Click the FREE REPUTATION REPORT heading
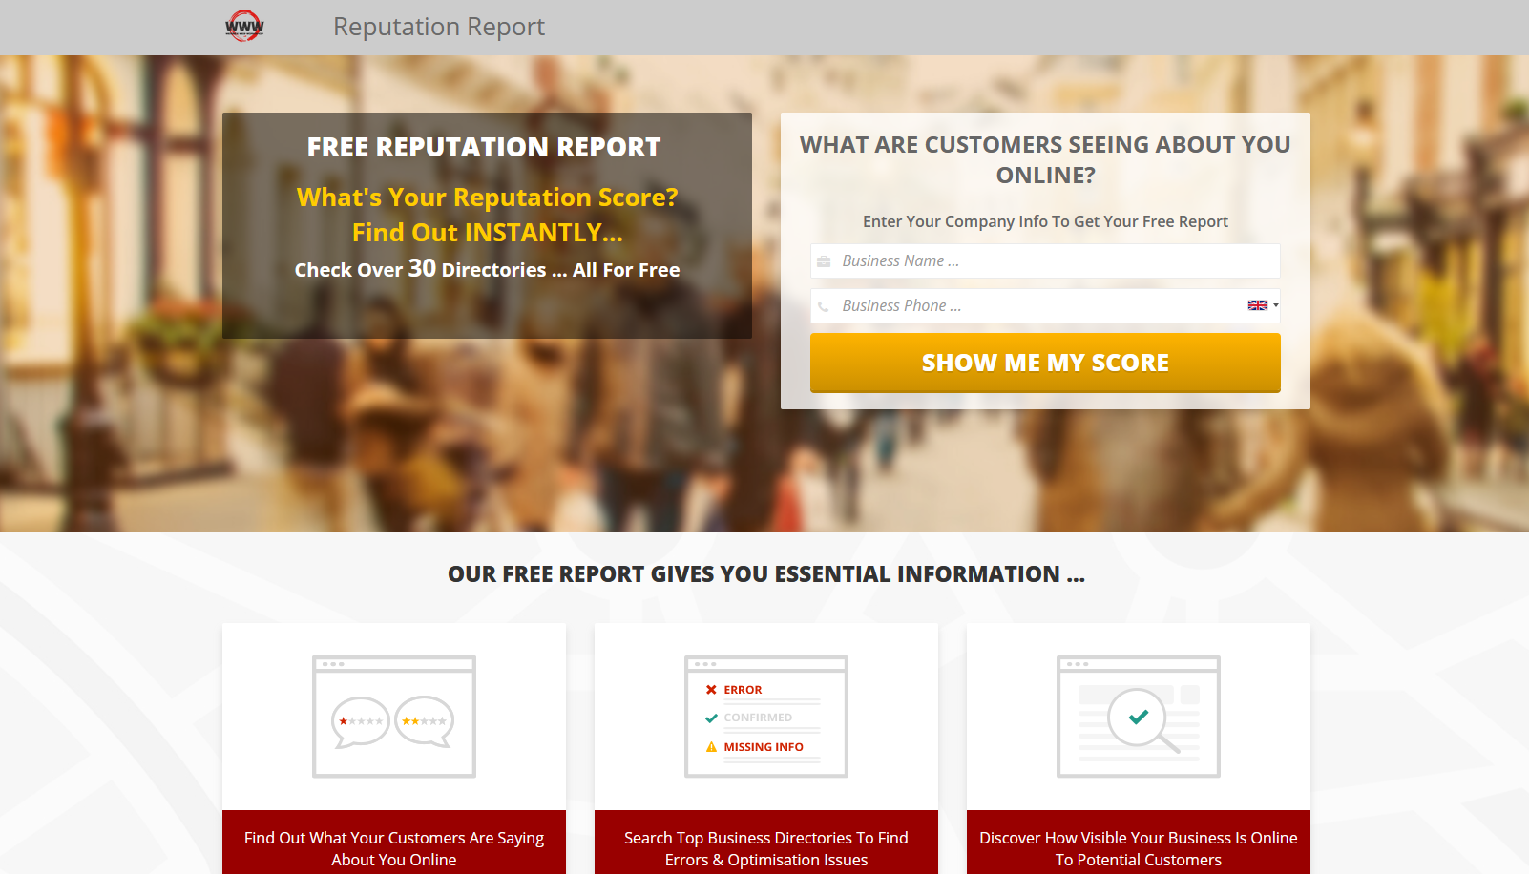The width and height of the screenshot is (1529, 874). (484, 147)
